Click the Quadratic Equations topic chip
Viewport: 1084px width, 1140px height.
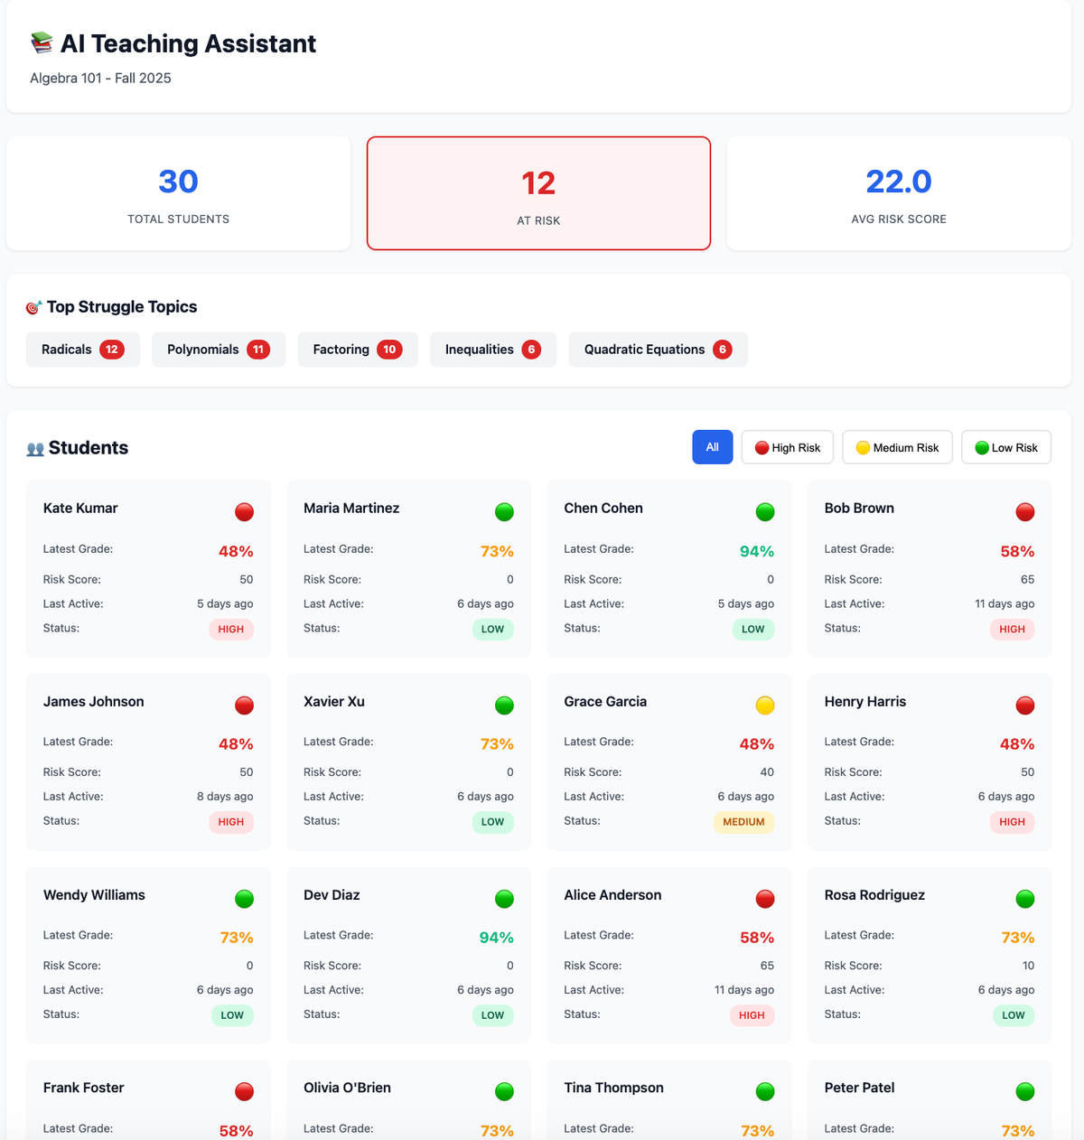pos(658,350)
